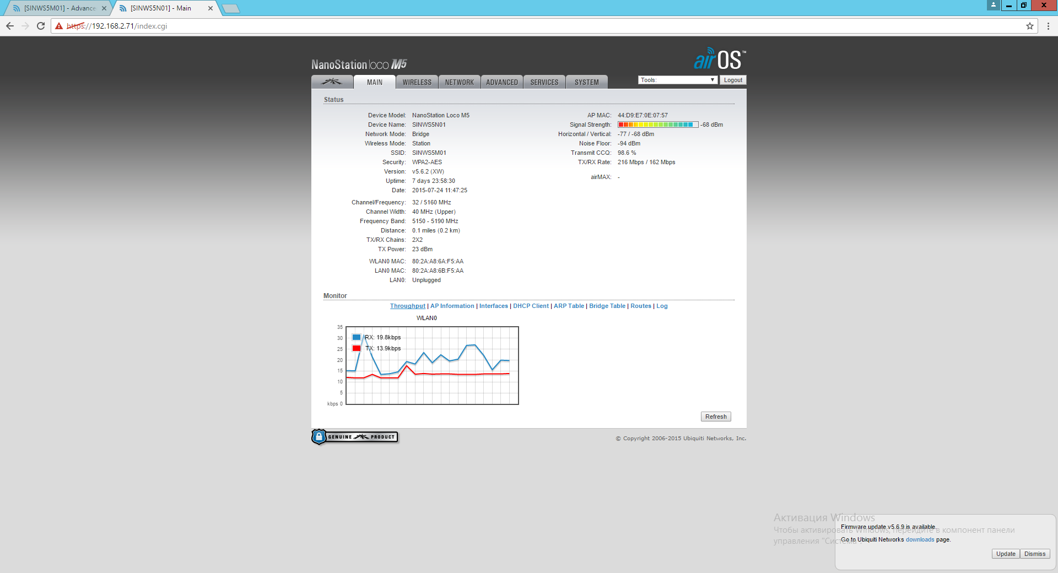Select the LAN0 MAC 80:2A:A8:6B:F5:AA

[x=438, y=271]
